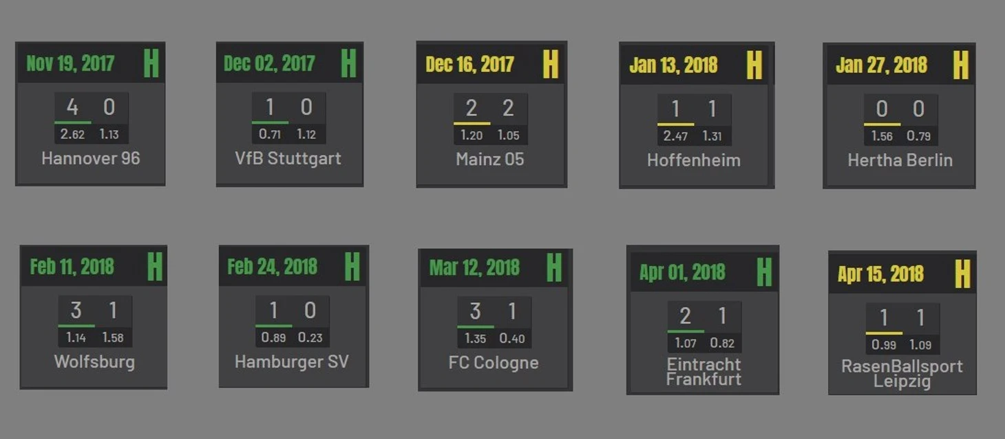Click the Feb 24, 2018 date header
This screenshot has width=1005, height=439.
[x=272, y=267]
